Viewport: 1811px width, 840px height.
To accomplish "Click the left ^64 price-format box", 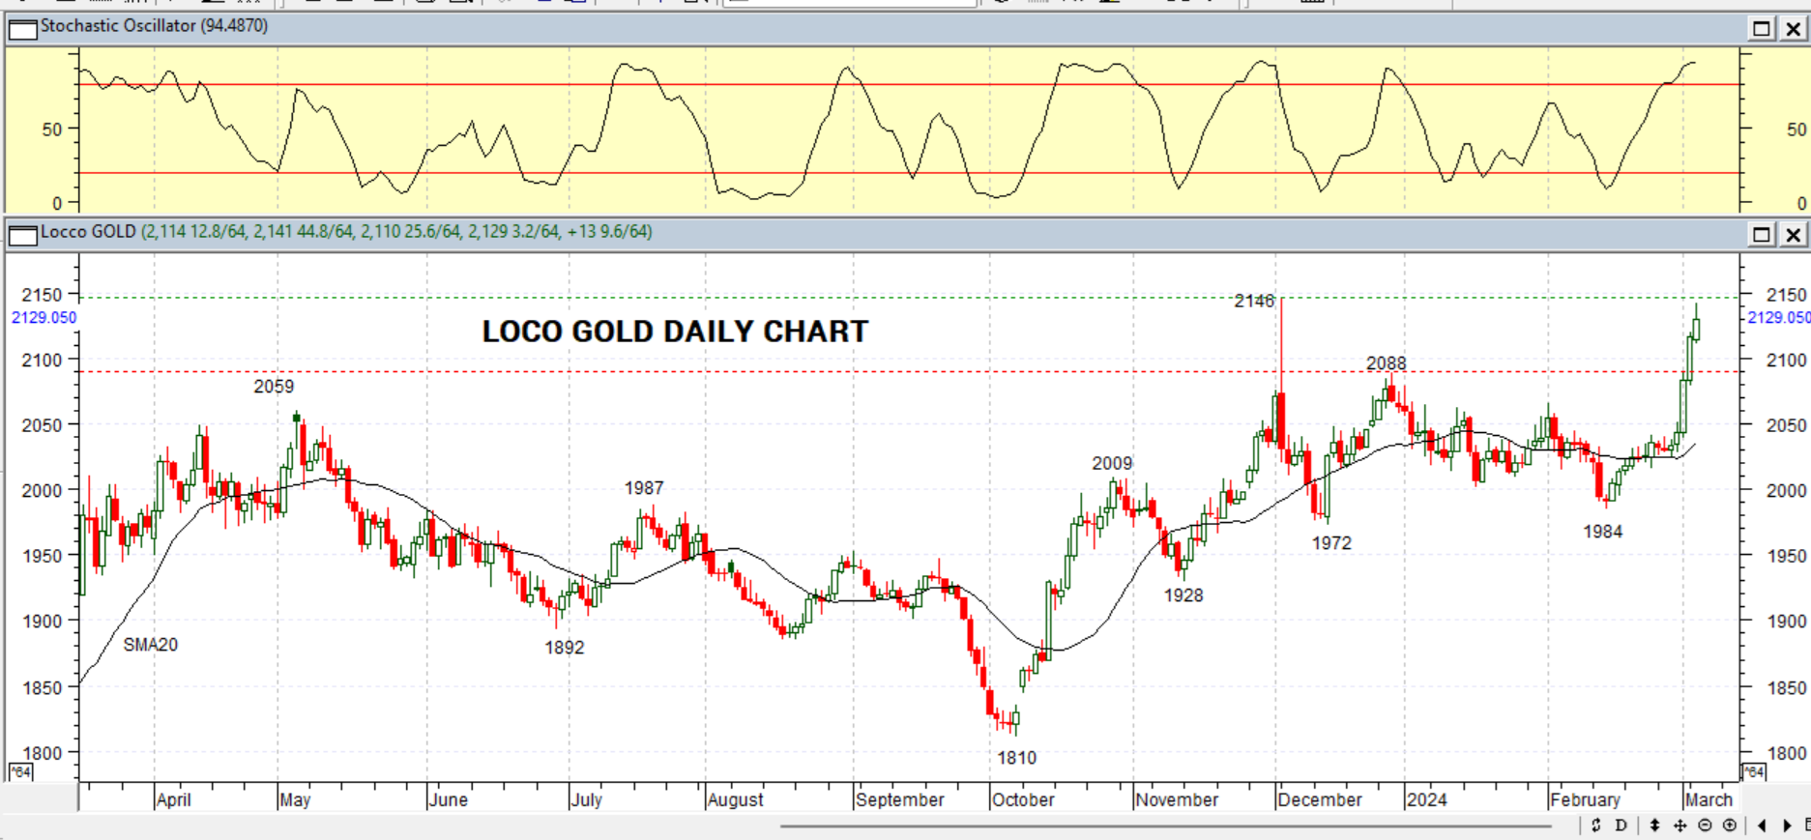I will click(x=20, y=771).
